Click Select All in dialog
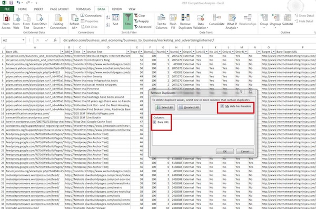316x209 pixels. (165, 107)
